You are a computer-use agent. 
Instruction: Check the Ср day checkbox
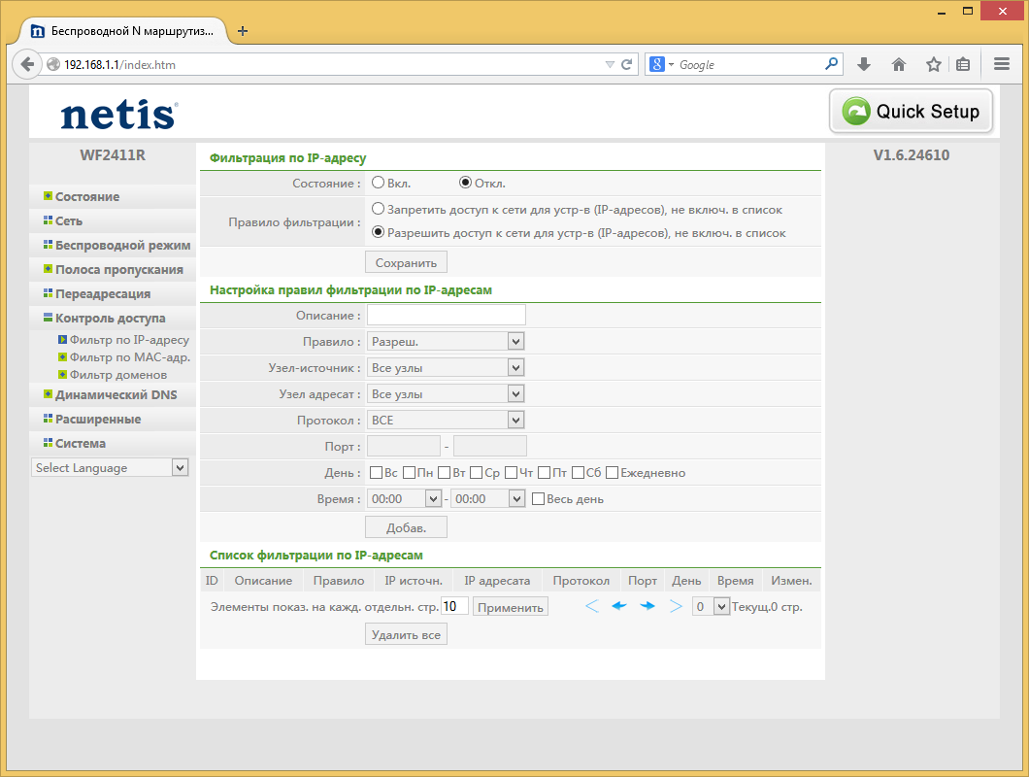coord(477,472)
